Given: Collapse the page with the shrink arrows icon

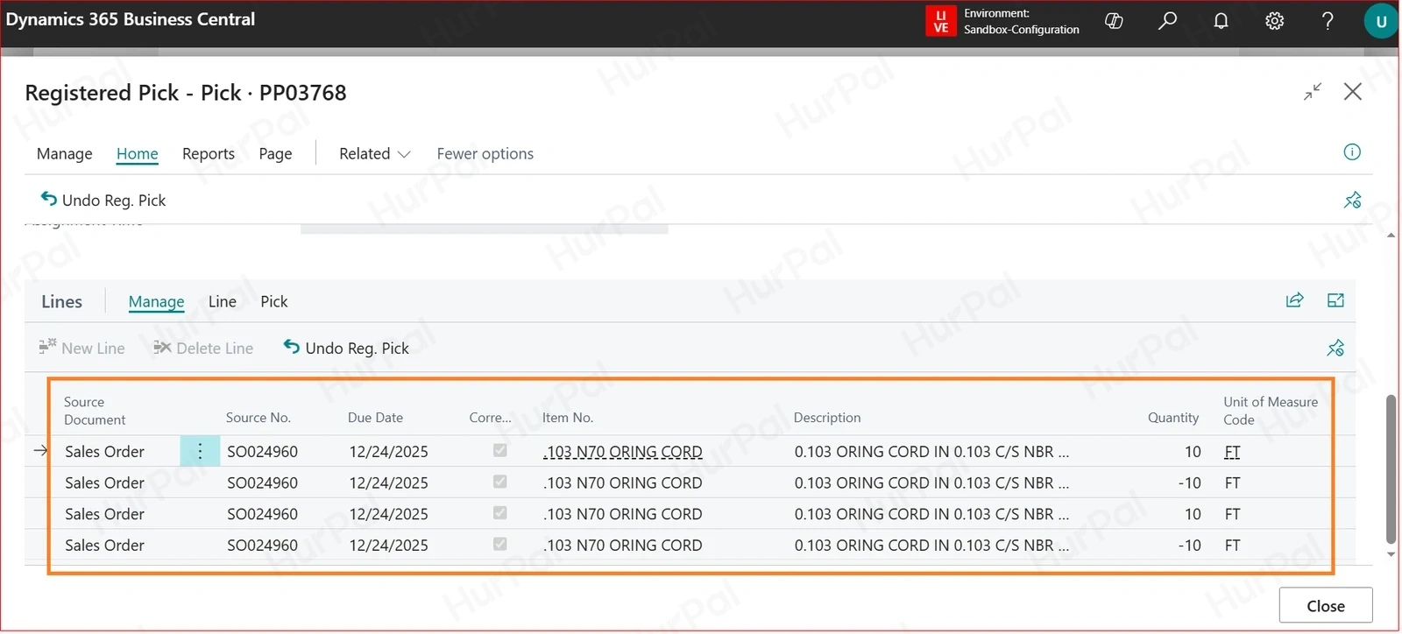Looking at the screenshot, I should click(1313, 92).
